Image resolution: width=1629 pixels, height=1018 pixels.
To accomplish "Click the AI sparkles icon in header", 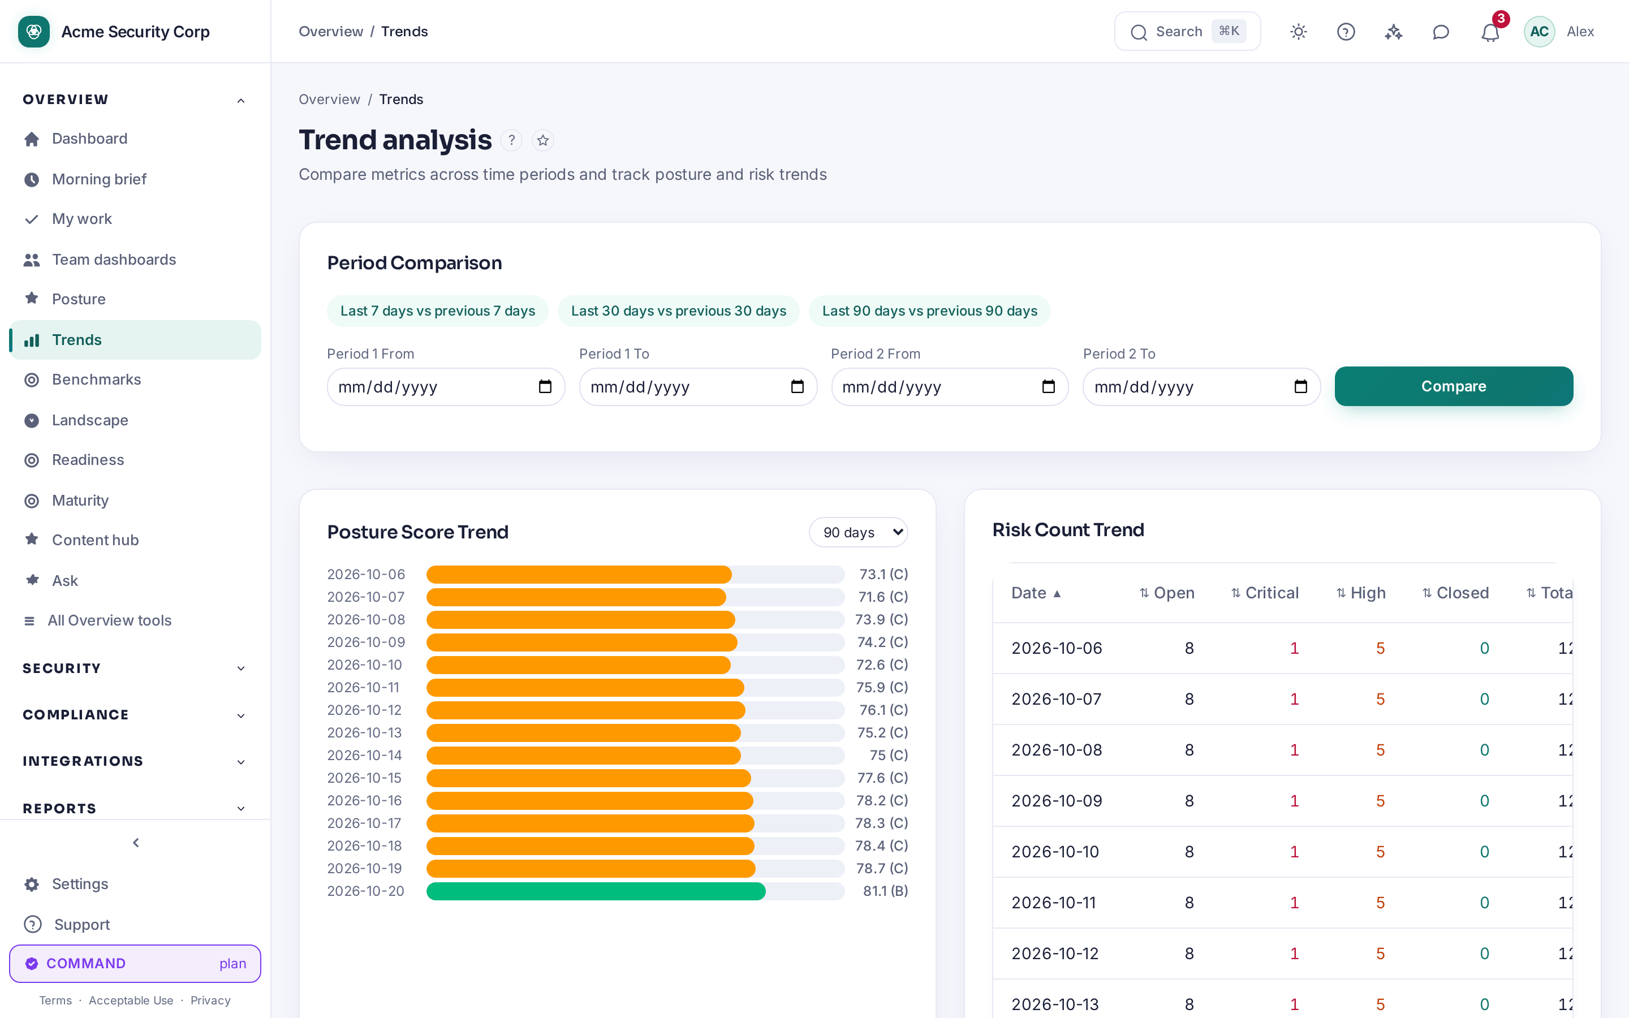I will pyautogui.click(x=1393, y=32).
